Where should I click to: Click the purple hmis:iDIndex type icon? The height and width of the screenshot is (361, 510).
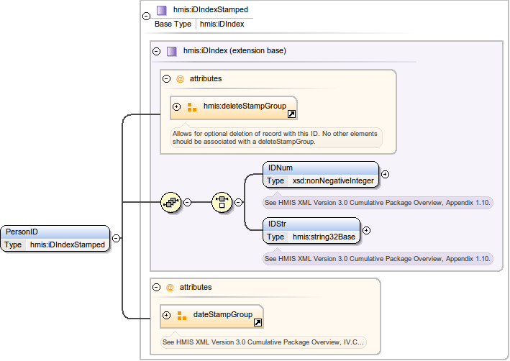pyautogui.click(x=171, y=51)
